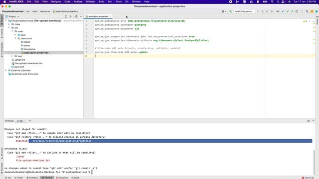Viewport: 319px width, 179px height.
Task: Open the Navigate menu
Action: coord(56,1)
